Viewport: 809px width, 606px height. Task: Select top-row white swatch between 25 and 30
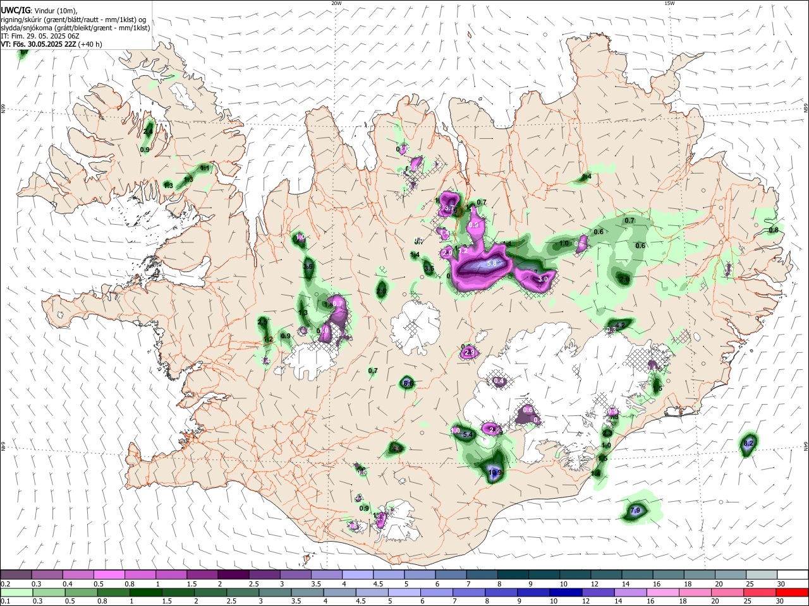[762, 574]
